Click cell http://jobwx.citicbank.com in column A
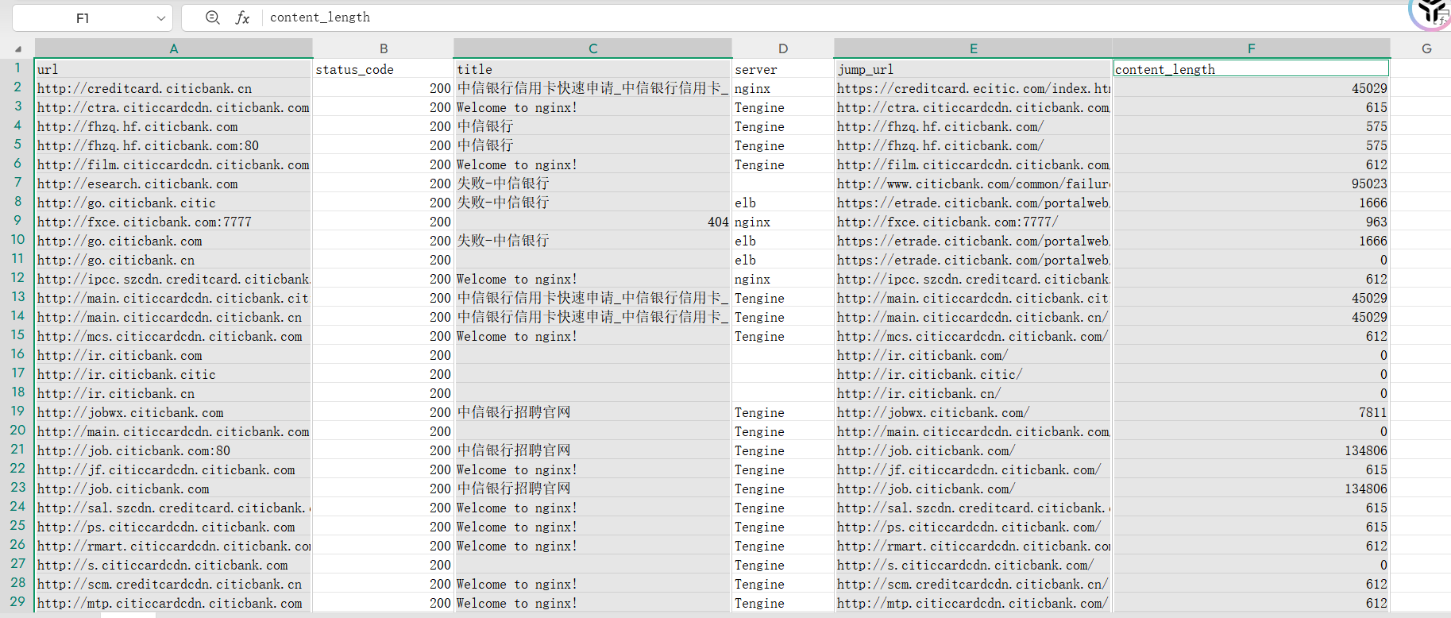Viewport: 1451px width, 618px height. [x=173, y=412]
